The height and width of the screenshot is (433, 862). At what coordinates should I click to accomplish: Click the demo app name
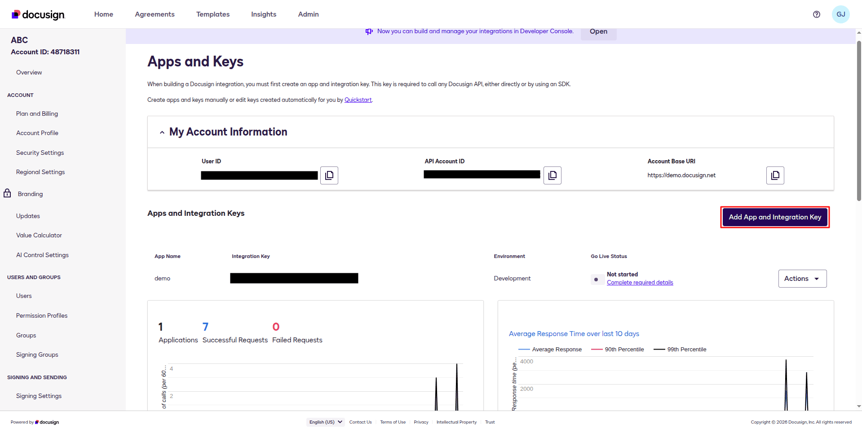click(x=162, y=279)
